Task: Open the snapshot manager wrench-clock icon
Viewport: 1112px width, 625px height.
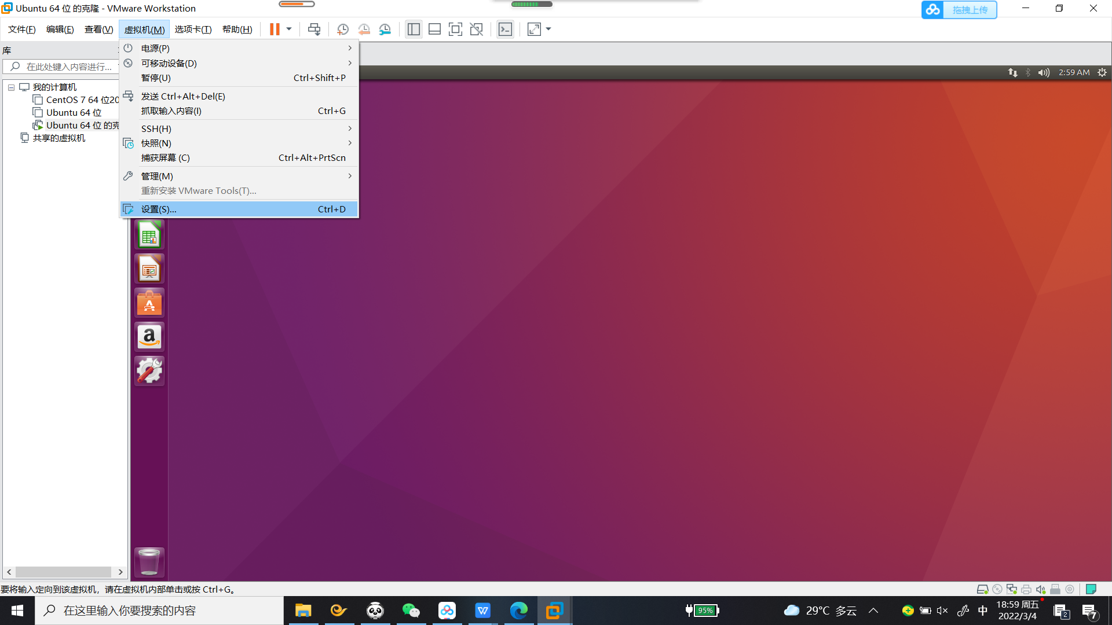Action: click(x=385, y=29)
